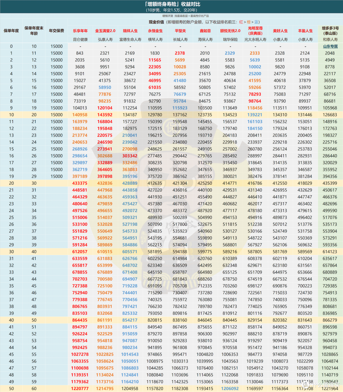343x392 pixels.
Task: Click the insurer name 长城人寿
Action: coord(180,40)
